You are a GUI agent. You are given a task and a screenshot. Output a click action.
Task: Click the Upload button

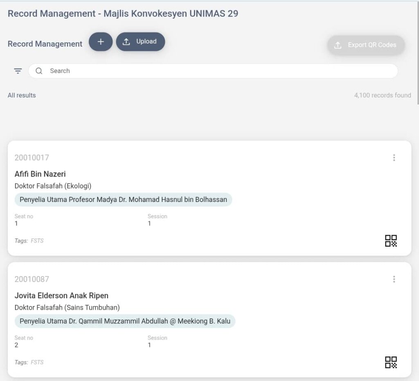[140, 42]
